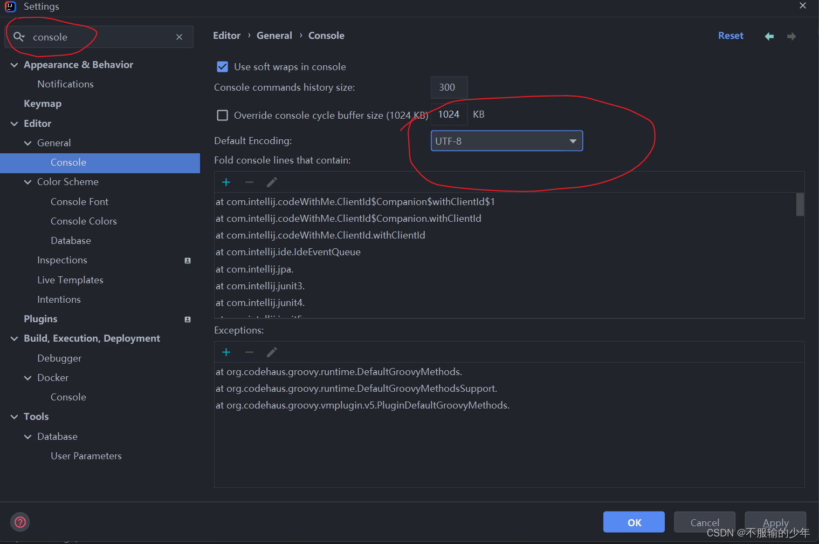Viewport: 819px width, 544px height.
Task: Add a new fold console line pattern
Action: [226, 182]
